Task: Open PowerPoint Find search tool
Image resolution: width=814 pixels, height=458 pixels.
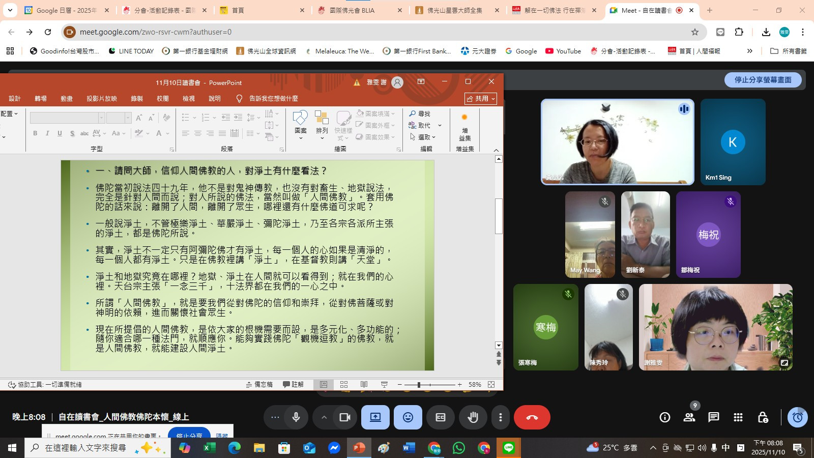Action: tap(420, 113)
